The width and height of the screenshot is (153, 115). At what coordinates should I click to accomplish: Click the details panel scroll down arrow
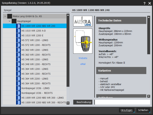pos(149,96)
